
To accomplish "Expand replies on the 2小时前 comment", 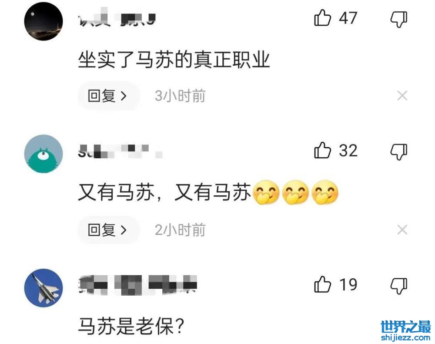I will click(108, 230).
